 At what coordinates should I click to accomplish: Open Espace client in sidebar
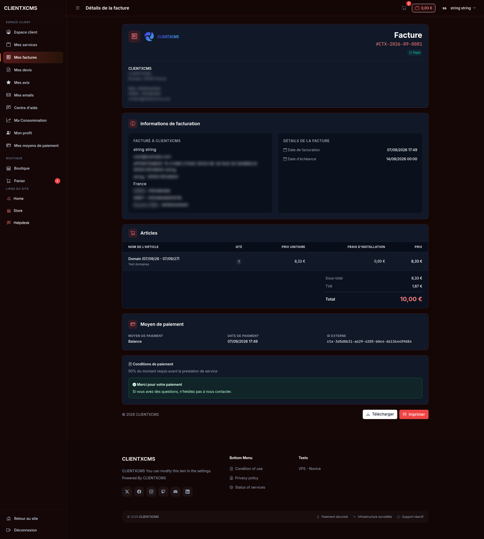[x=33, y=32]
